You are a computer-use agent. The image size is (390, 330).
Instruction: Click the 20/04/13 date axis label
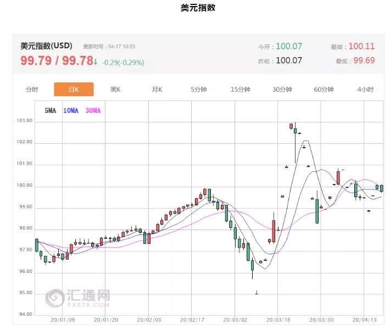[365, 320]
